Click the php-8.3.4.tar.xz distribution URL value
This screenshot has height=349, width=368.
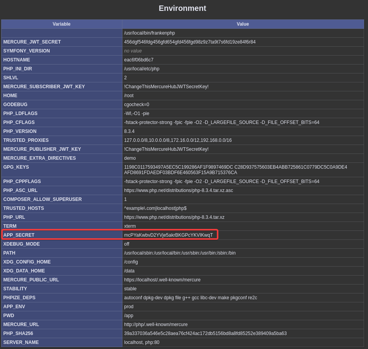pyautogui.click(x=174, y=217)
